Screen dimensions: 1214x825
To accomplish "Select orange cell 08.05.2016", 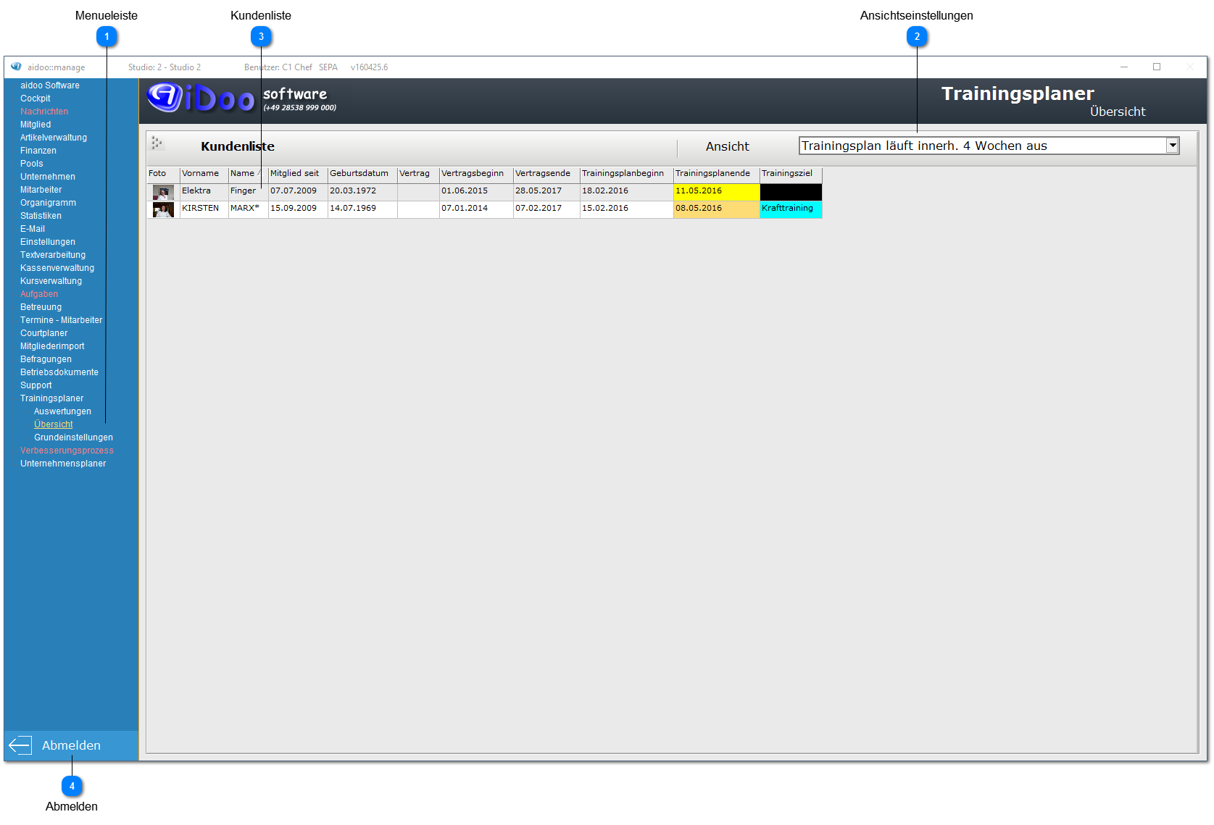I will (716, 209).
